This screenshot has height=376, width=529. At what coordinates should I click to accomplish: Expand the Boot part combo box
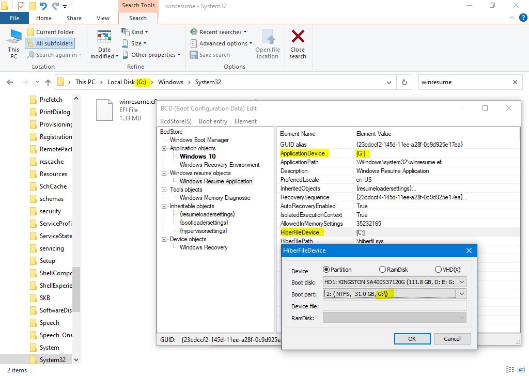pyautogui.click(x=461, y=294)
